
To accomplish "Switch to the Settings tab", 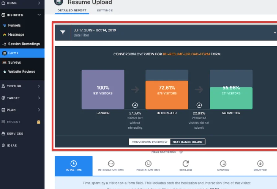I will [105, 11].
